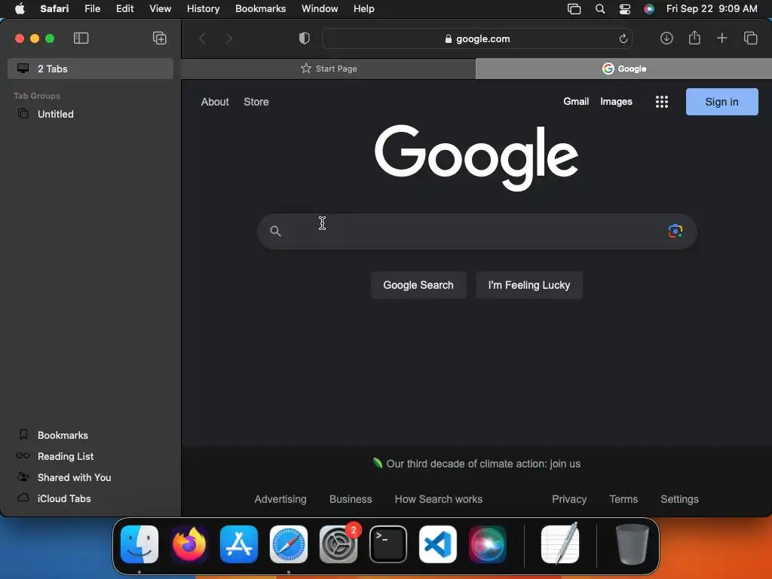The height and width of the screenshot is (579, 772).
Task: Open the Images link
Action: click(616, 102)
